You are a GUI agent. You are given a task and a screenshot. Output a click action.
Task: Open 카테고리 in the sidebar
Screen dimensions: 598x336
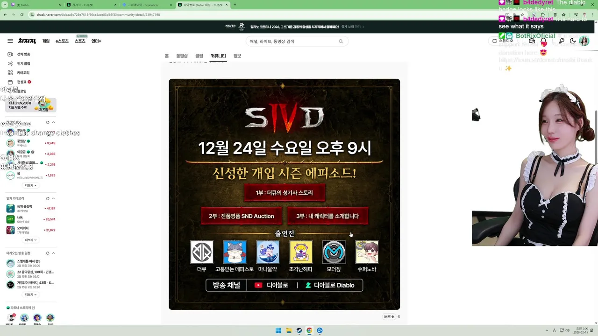click(19, 73)
